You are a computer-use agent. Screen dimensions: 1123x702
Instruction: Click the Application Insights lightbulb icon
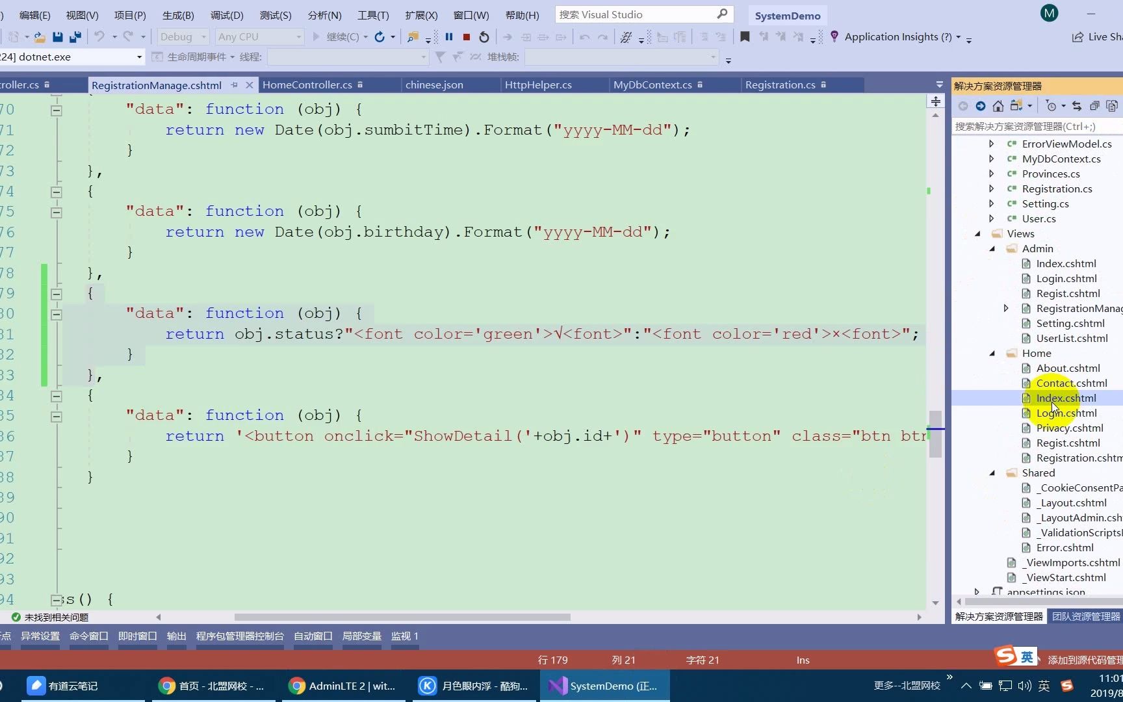(x=834, y=37)
